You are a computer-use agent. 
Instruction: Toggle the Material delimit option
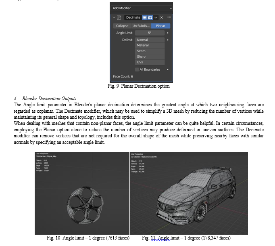pos(150,45)
